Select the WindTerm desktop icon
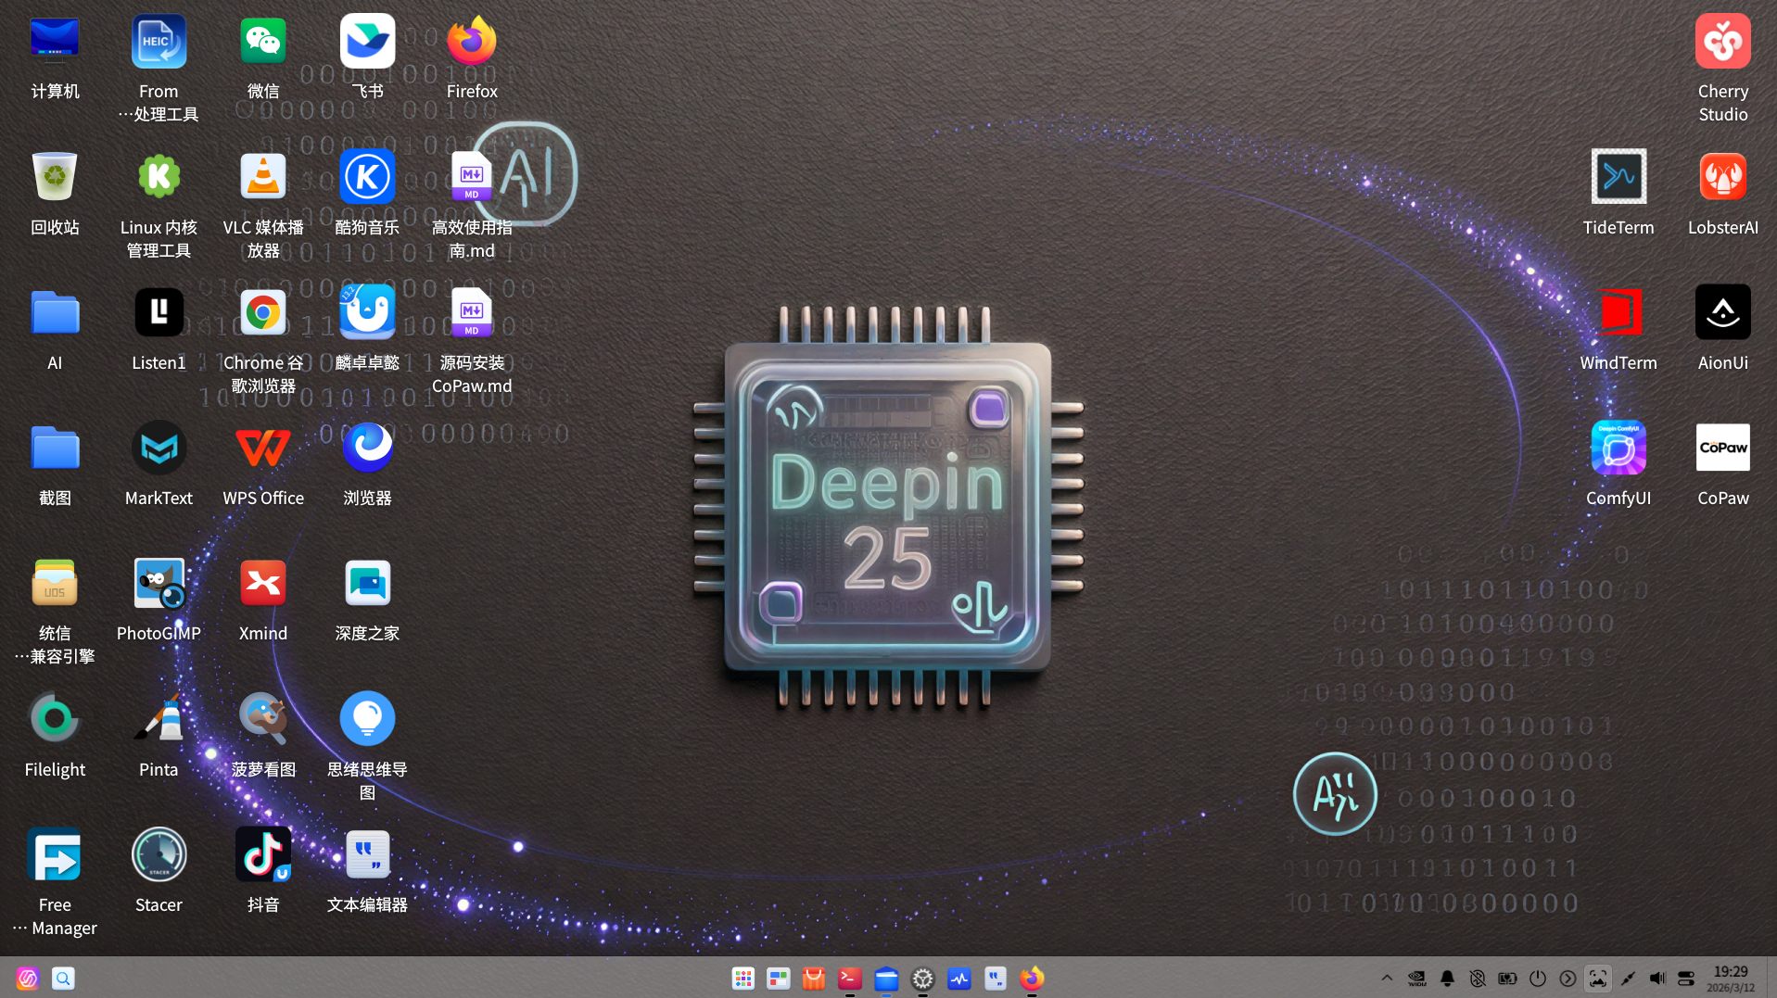Screen dimensions: 1777x998 tap(1618, 312)
